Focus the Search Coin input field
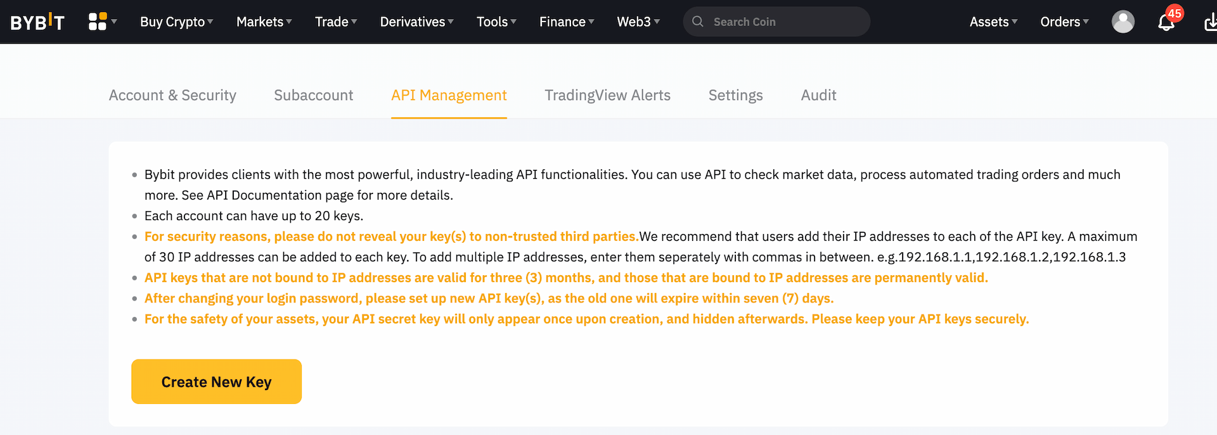Viewport: 1217px width, 435px height. 786,22
